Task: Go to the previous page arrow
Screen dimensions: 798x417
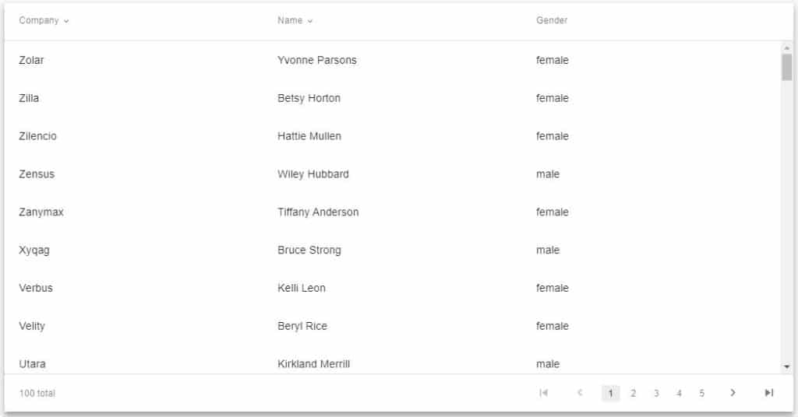Action: (x=580, y=393)
